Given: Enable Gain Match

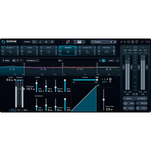Looking at the screenshot, I should click(x=141, y=98).
